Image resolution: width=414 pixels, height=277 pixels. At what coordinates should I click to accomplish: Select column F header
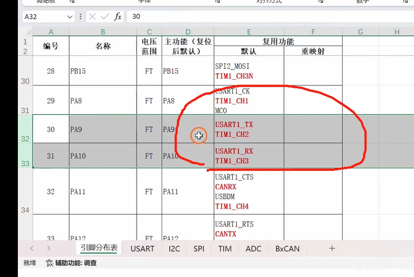coord(313,32)
